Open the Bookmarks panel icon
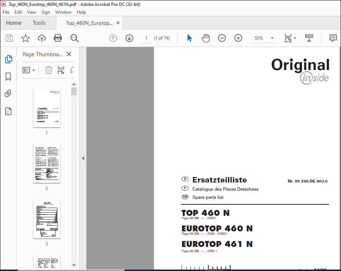Screen dimensions: 341x271 pos(8,76)
